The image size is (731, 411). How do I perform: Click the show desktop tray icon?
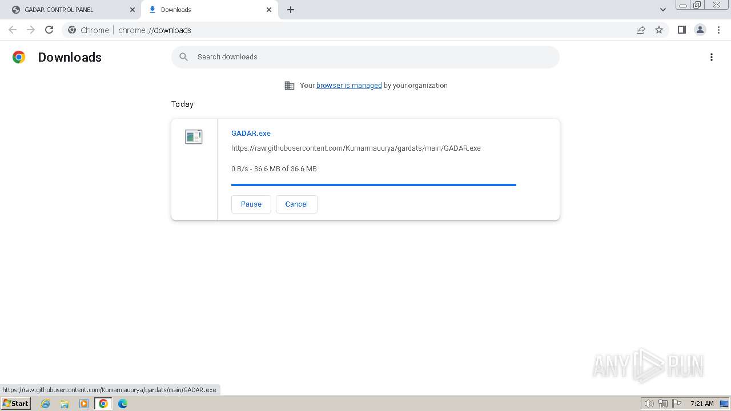click(724, 404)
